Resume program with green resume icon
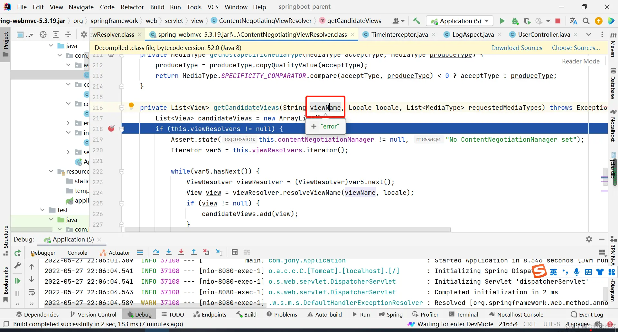The height and width of the screenshot is (332, 618). tap(17, 281)
